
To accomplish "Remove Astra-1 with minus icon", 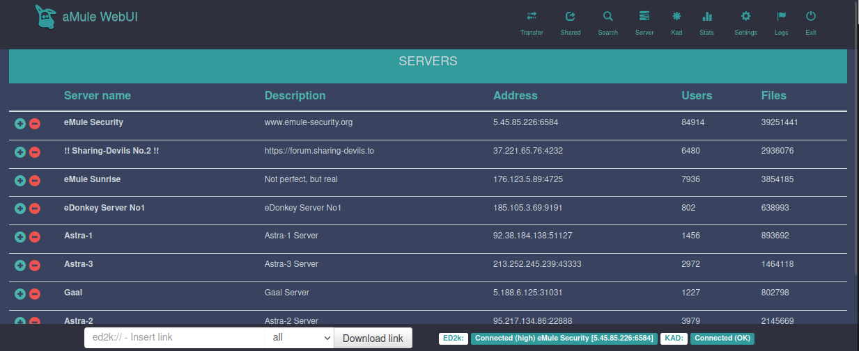I will pos(34,237).
